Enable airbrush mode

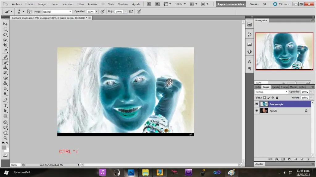[x=131, y=12]
